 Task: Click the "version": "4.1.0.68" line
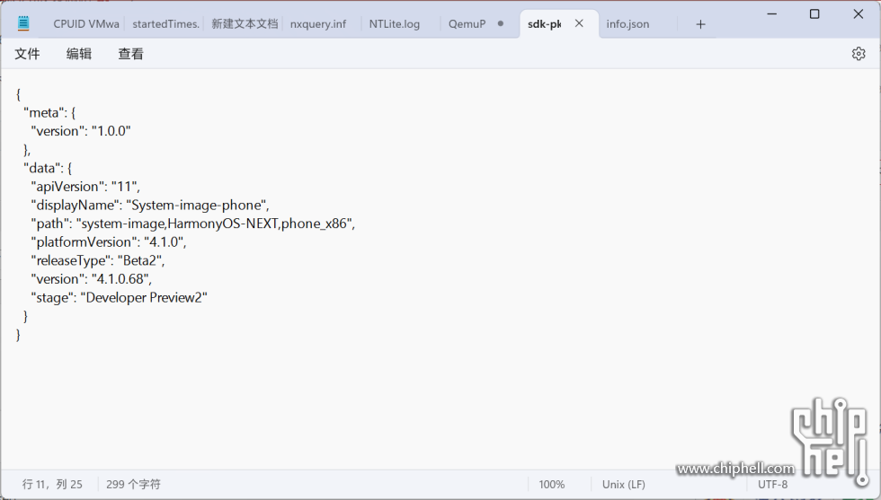pos(91,279)
